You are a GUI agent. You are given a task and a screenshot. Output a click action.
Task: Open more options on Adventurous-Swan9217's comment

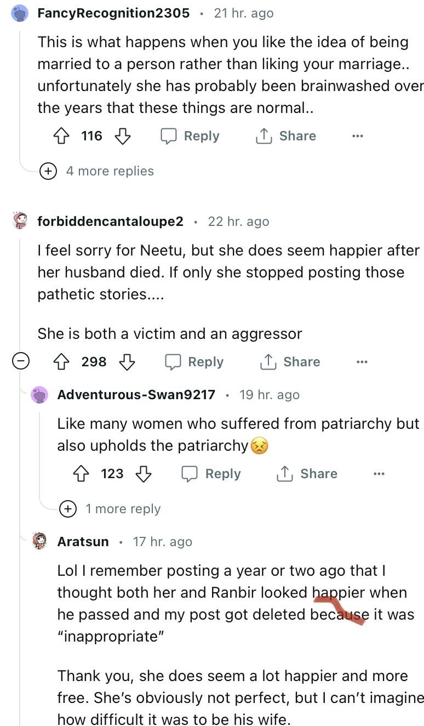pyautogui.click(x=379, y=474)
